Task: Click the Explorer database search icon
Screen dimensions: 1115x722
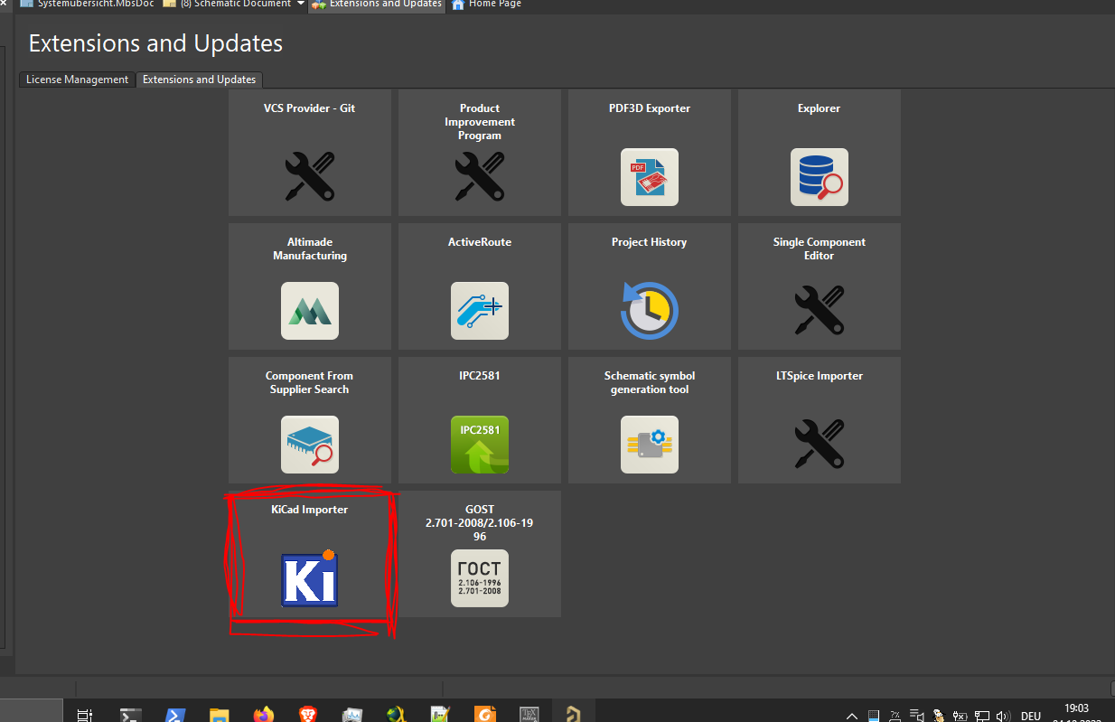Action: [x=820, y=177]
